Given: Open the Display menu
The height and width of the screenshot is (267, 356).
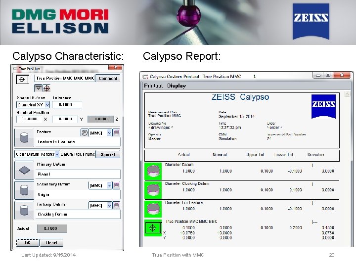Looking at the screenshot, I should click(x=177, y=86).
